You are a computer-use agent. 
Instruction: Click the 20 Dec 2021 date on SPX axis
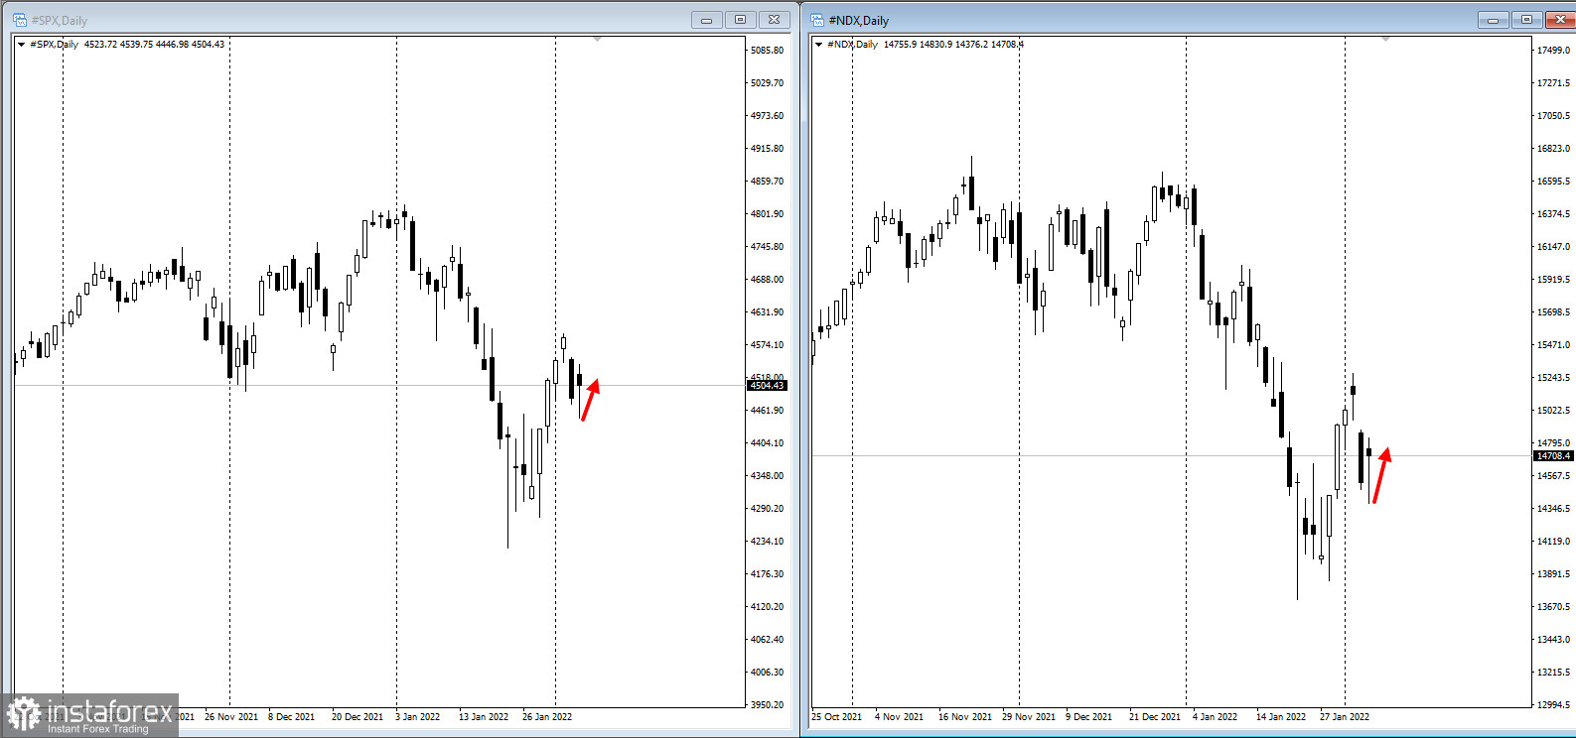pos(358,717)
